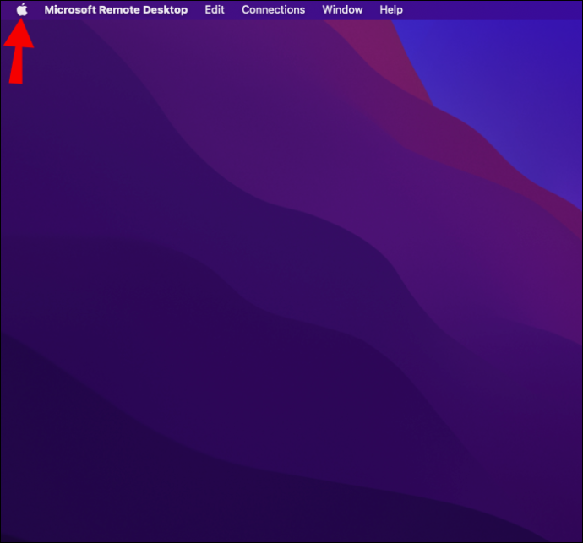Open the Microsoft Remote Desktop app menu

tap(116, 9)
